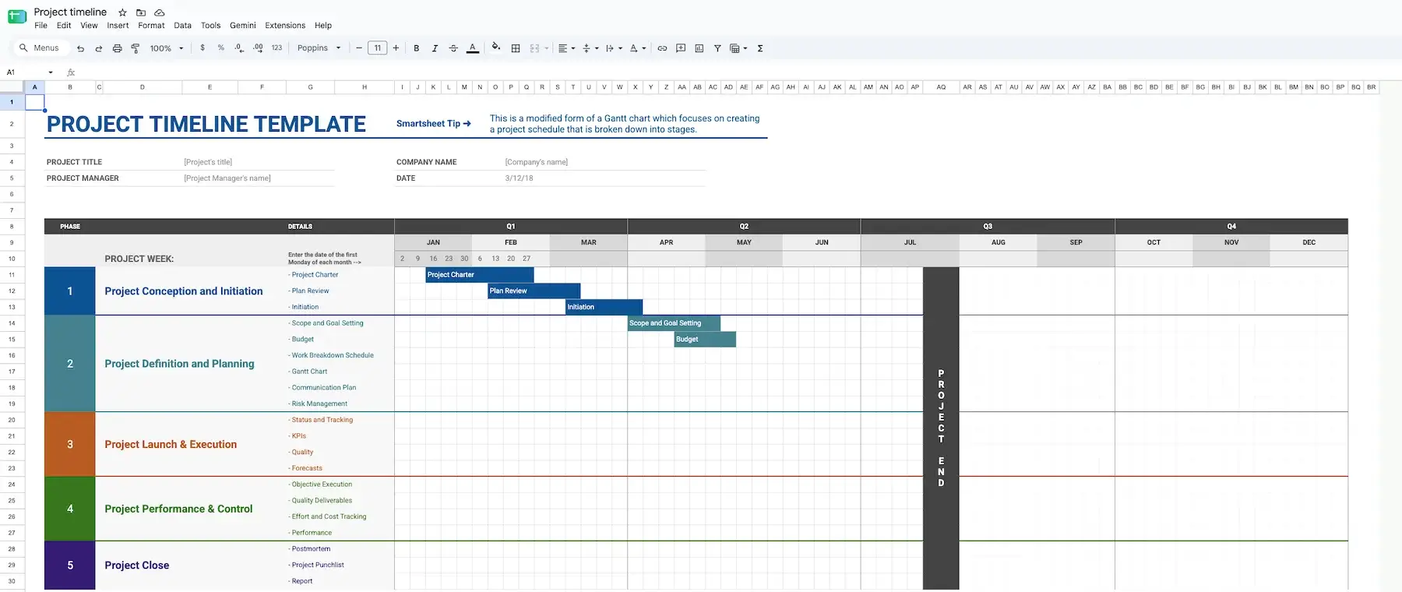The image size is (1402, 592).
Task: Open the File menu
Action: tap(41, 26)
